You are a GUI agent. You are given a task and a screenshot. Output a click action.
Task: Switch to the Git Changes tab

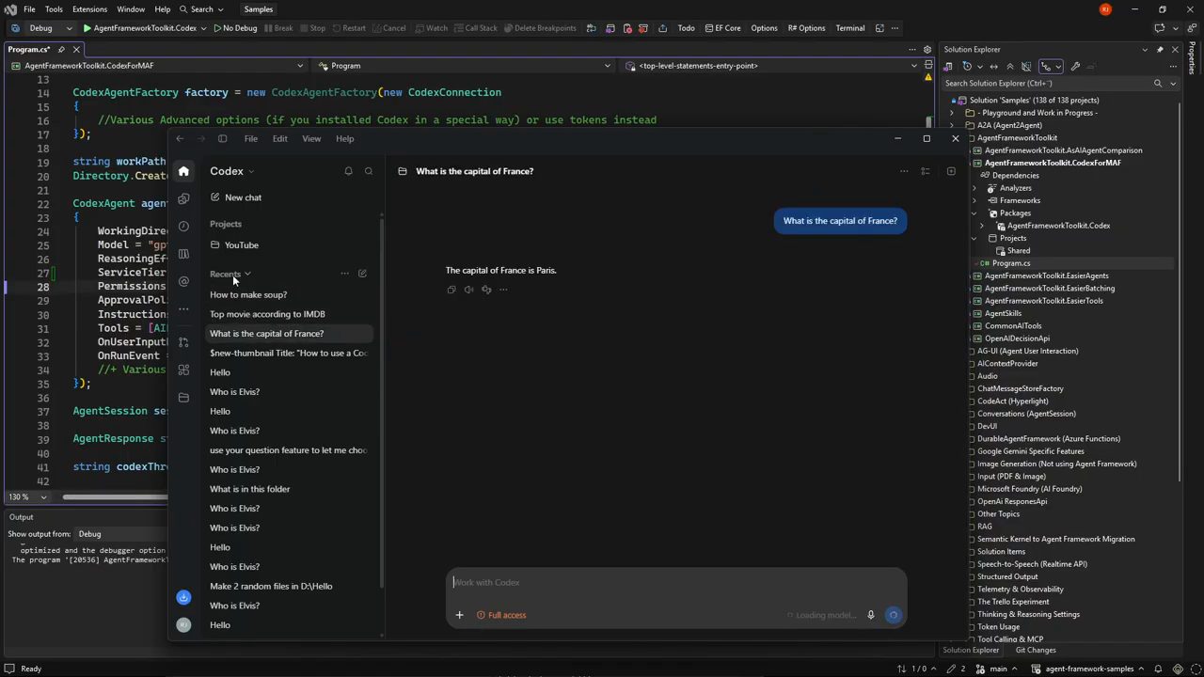[1036, 650]
